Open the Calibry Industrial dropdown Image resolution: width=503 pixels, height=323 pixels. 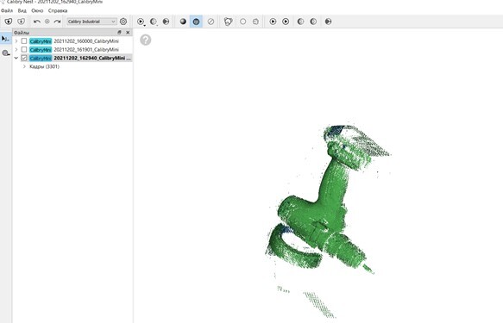[91, 22]
